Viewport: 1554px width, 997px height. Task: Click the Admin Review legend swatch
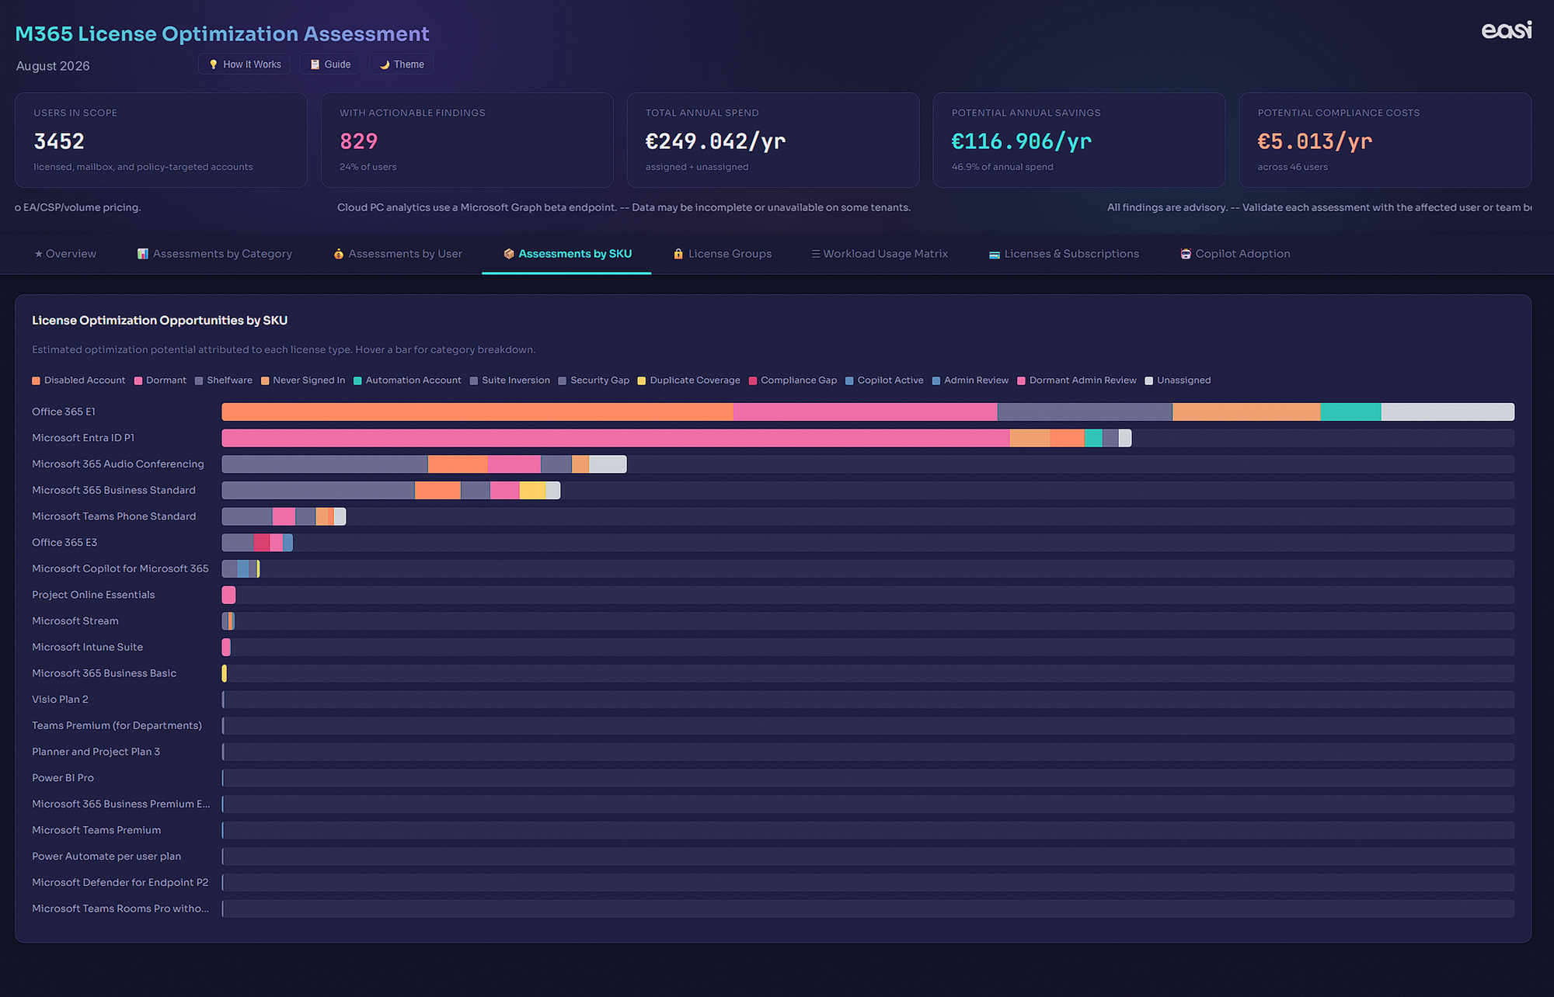point(936,380)
